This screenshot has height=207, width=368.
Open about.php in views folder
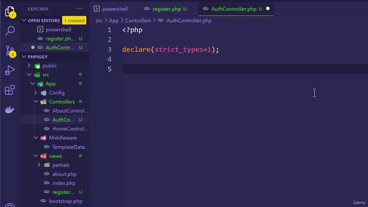point(64,174)
